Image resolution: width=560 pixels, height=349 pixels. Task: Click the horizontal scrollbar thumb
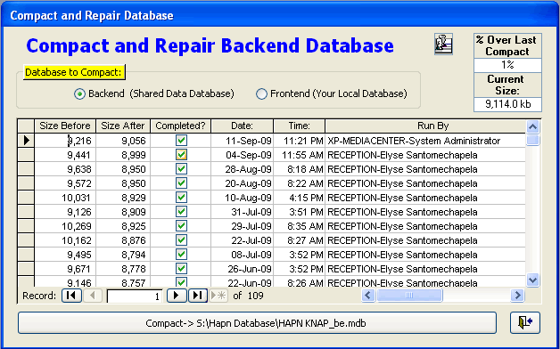point(409,296)
